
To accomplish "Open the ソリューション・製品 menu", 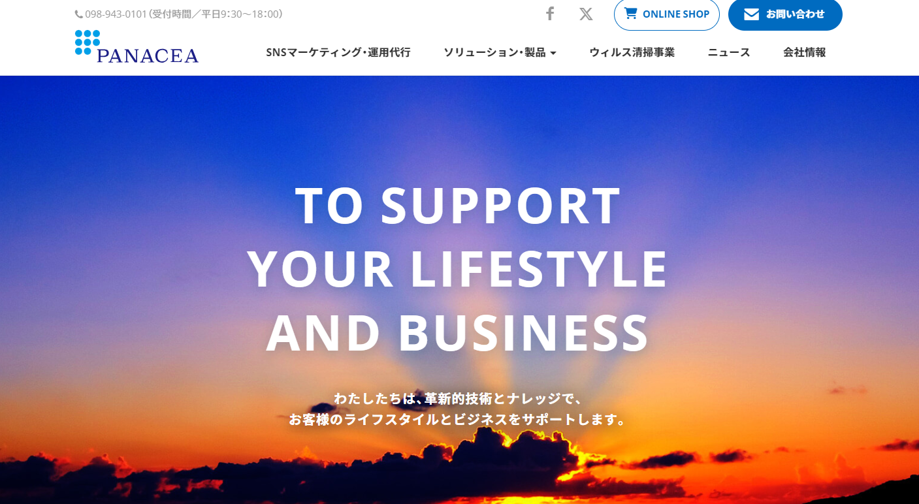I will coord(500,53).
